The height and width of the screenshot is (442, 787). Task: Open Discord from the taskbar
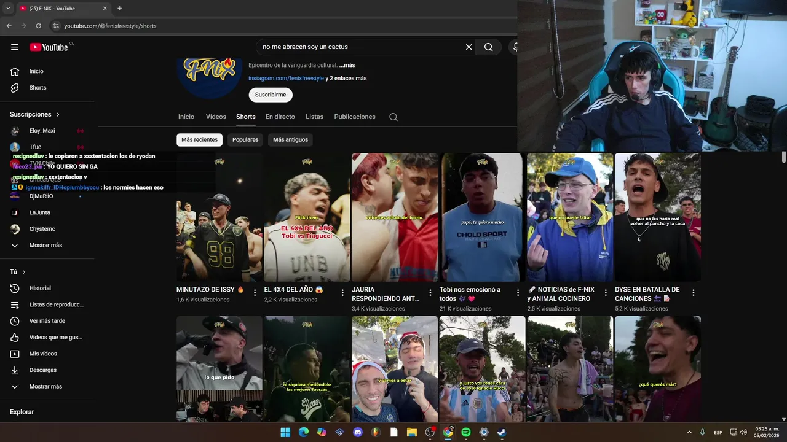[358, 432]
